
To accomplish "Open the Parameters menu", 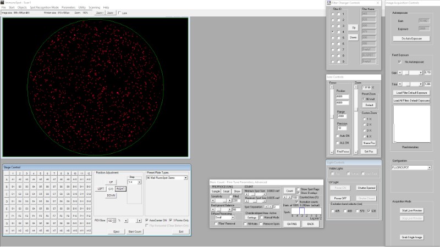I will click(68, 7).
